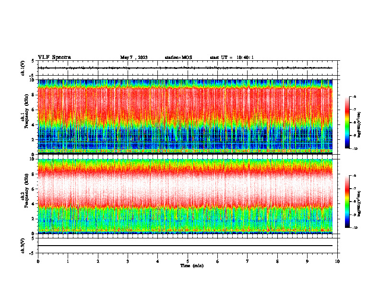Click the "ch.3(V)" axis label

(23, 246)
